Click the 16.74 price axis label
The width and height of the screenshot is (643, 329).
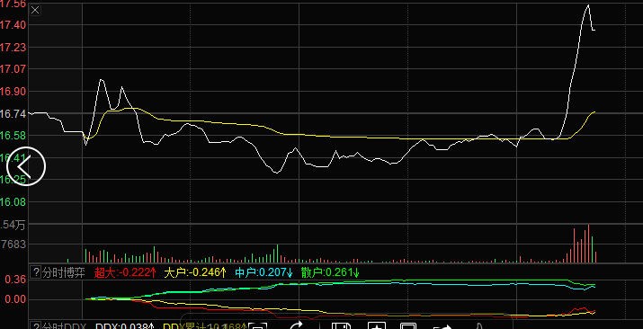tap(13, 114)
